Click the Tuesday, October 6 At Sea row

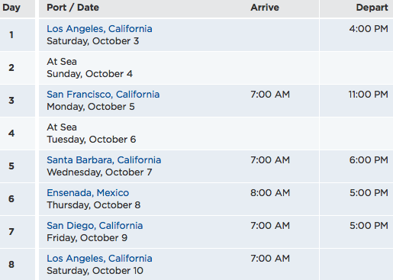point(196,134)
